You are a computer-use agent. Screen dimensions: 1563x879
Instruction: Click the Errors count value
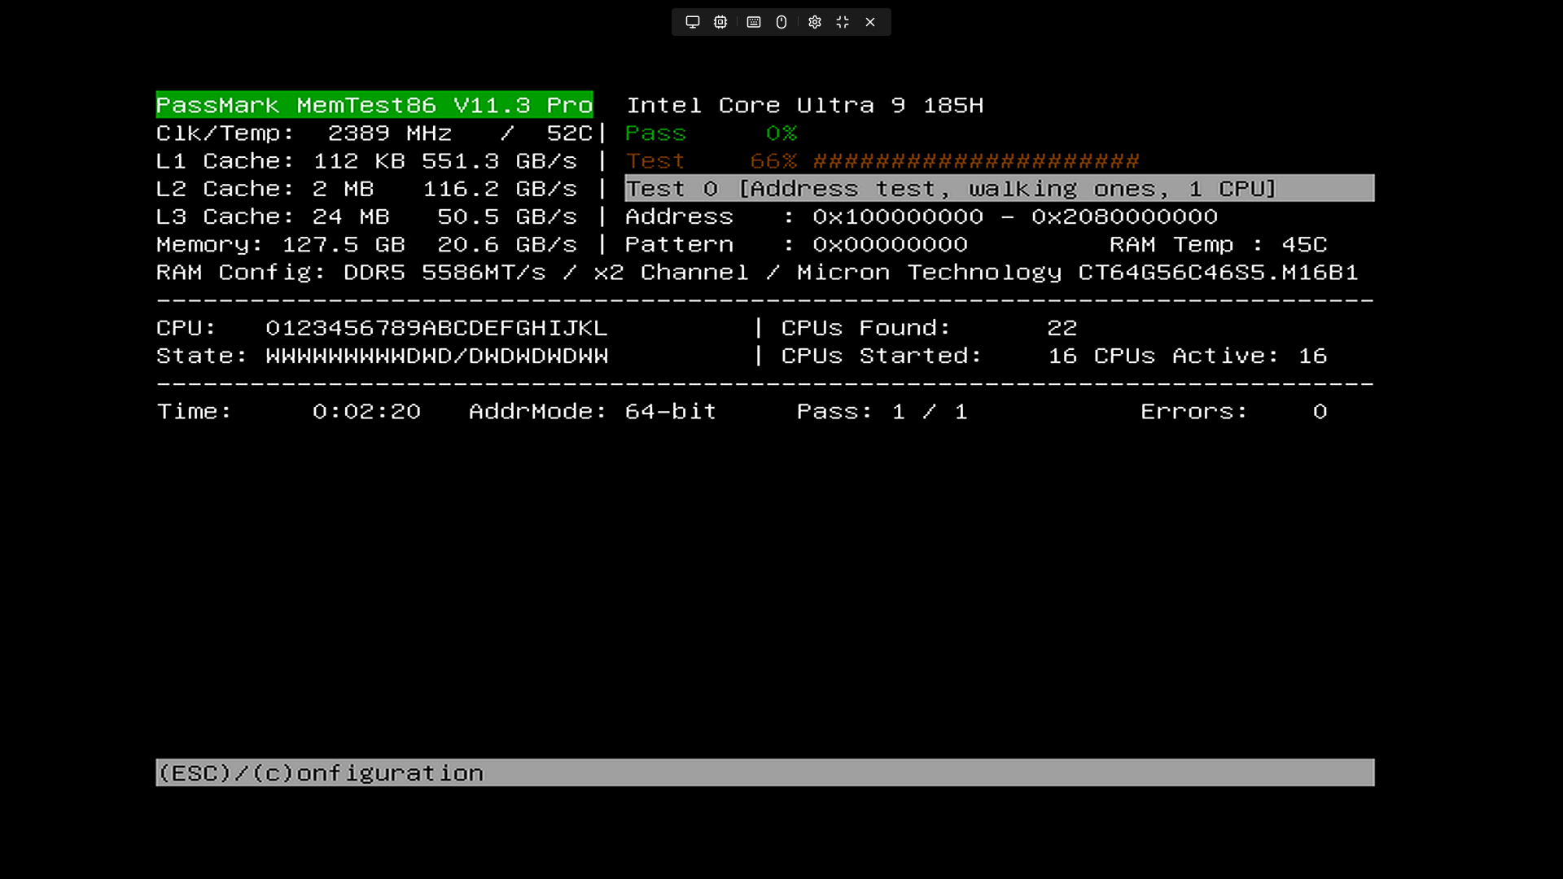click(1319, 412)
